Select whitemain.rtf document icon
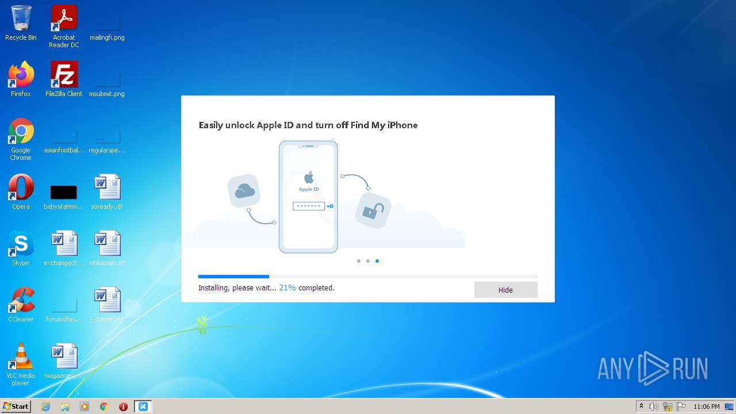Image resolution: width=736 pixels, height=414 pixels. (107, 248)
